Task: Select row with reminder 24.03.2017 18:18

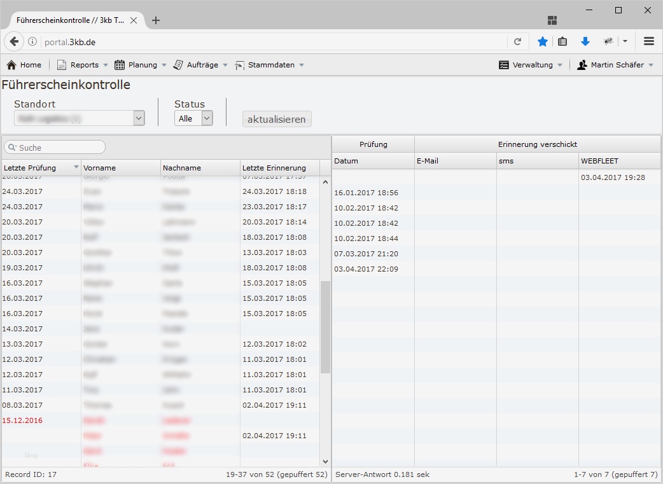Action: 161,191
